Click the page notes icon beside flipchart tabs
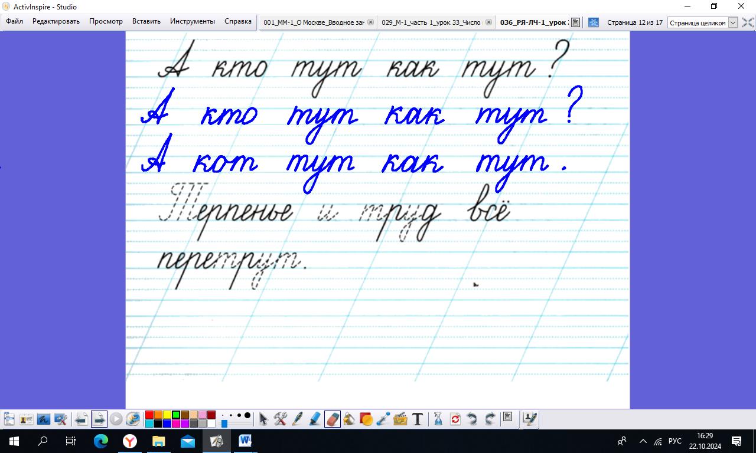The height and width of the screenshot is (453, 756). [576, 22]
